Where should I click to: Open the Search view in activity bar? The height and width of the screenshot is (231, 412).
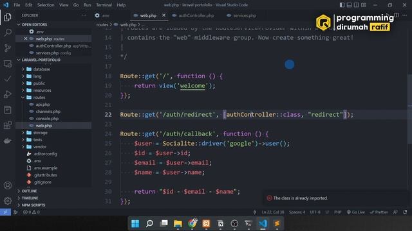[8, 33]
